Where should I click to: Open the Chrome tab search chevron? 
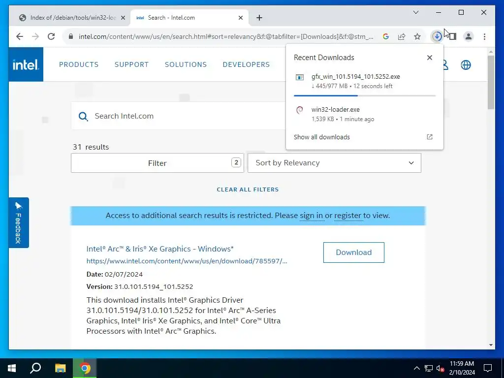pyautogui.click(x=415, y=12)
